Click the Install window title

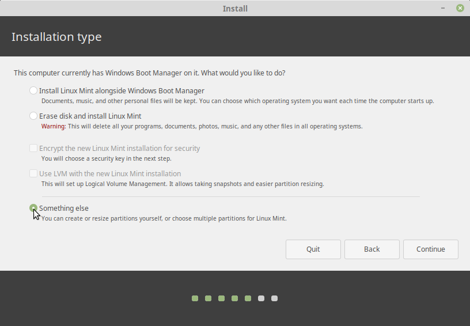coord(235,9)
